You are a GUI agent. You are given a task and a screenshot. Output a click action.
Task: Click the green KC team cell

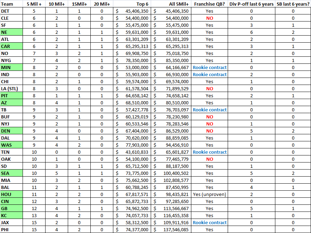11,216
